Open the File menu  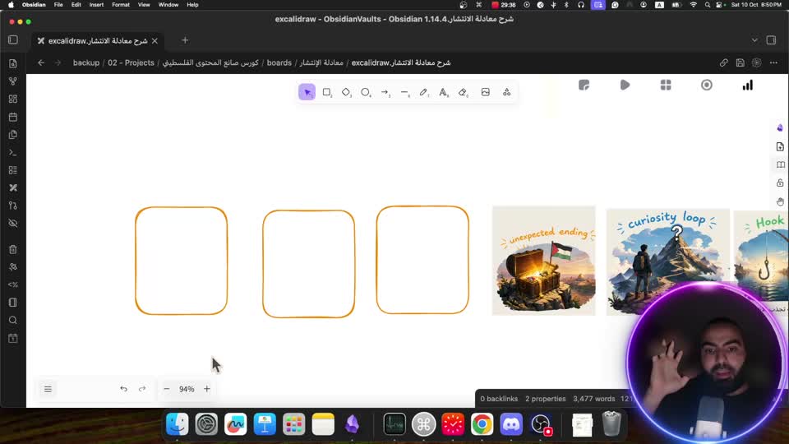click(x=58, y=5)
